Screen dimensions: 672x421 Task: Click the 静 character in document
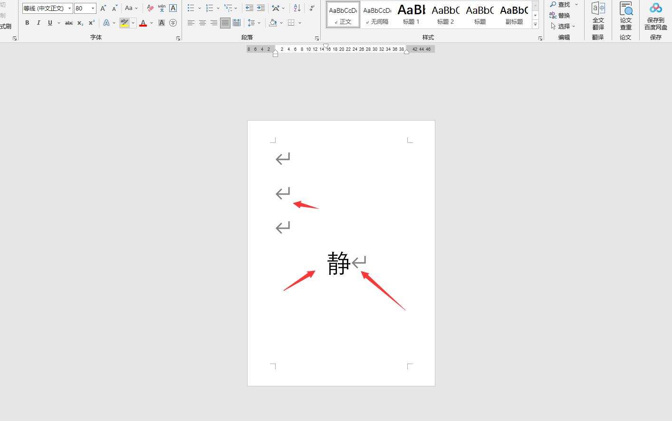(x=339, y=263)
